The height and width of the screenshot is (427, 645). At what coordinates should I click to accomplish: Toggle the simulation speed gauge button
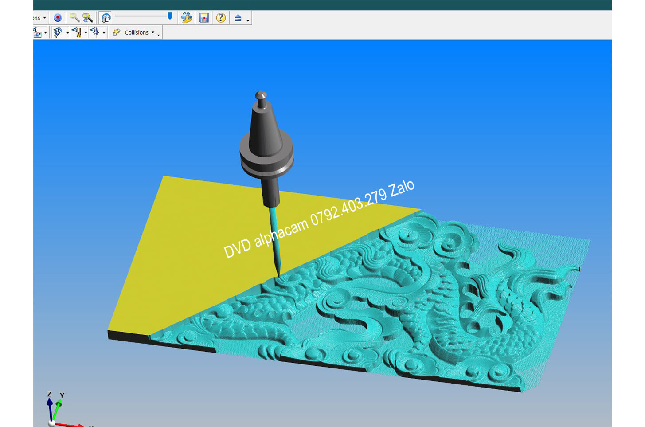[x=106, y=18]
